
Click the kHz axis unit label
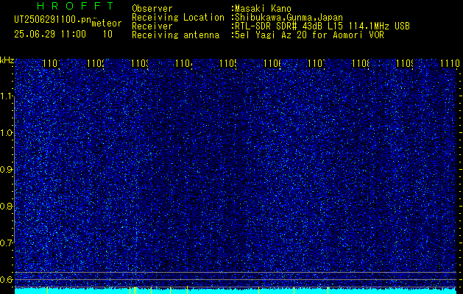pyautogui.click(x=7, y=61)
